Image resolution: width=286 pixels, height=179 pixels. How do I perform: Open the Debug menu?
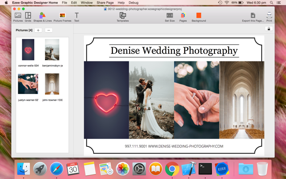(x=133, y=3)
